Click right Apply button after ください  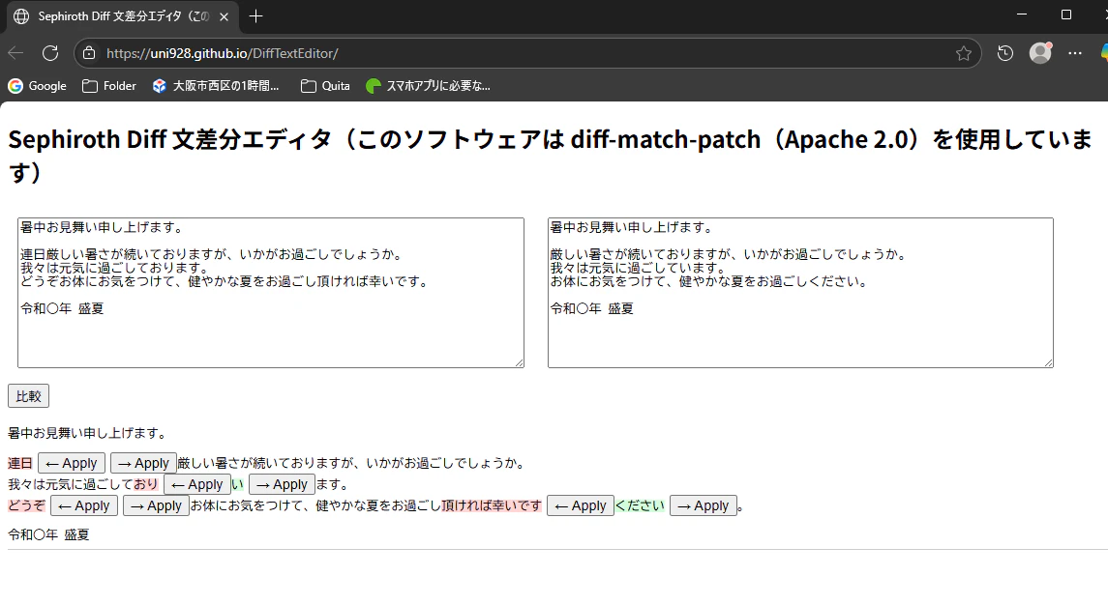[704, 505]
